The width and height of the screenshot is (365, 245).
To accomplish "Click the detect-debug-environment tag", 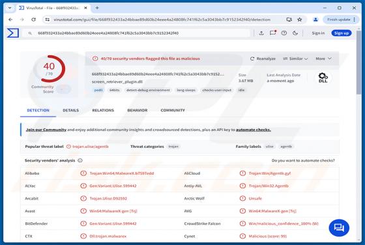I will tap(148, 90).
